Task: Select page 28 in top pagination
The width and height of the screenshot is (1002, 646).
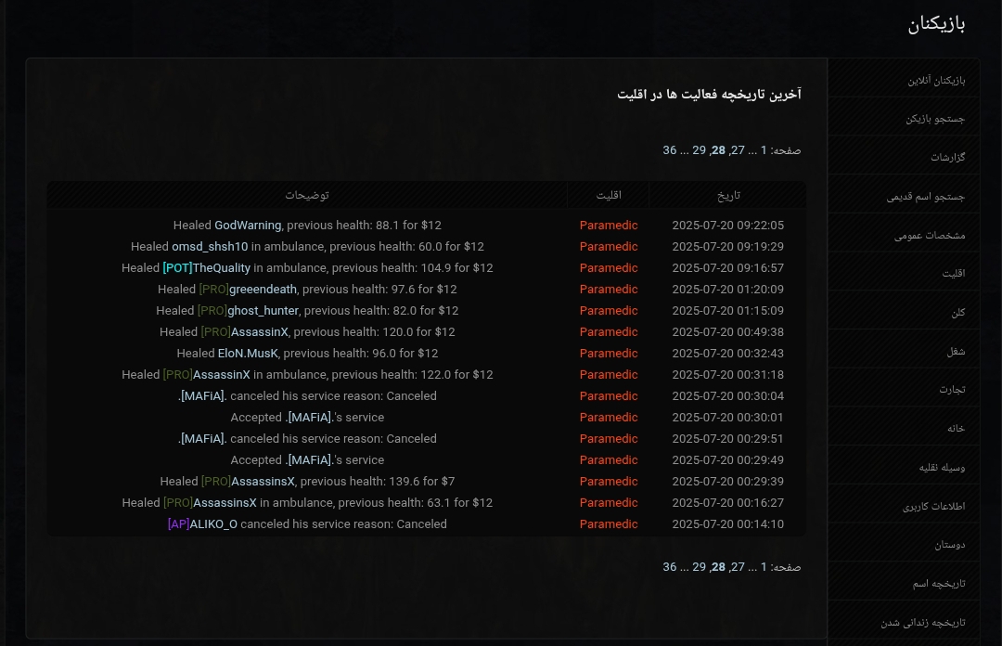Action: (718, 150)
